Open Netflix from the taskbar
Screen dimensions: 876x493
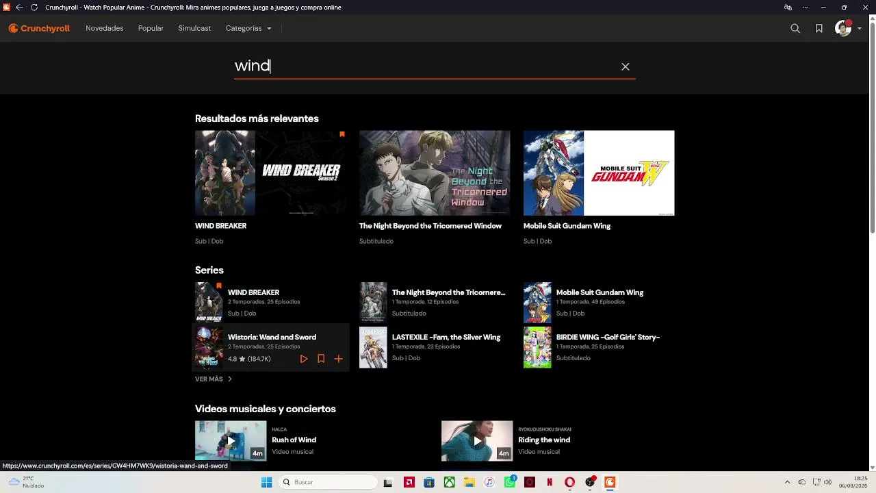tap(550, 482)
